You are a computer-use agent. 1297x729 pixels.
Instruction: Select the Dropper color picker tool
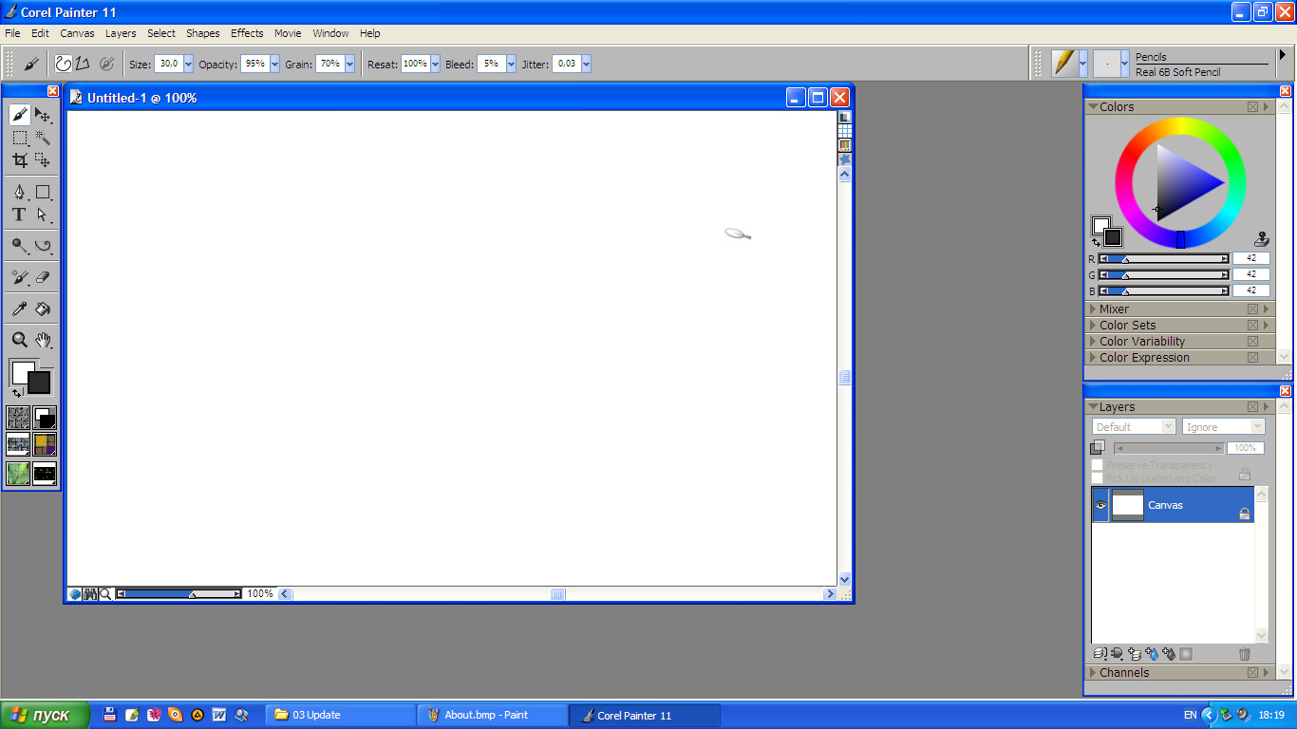pos(19,309)
